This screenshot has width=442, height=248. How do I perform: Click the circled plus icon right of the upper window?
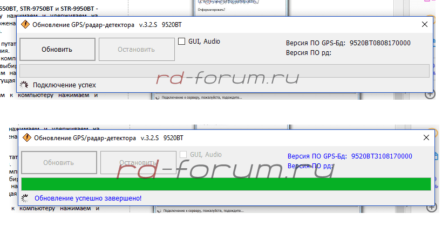[430, 94]
